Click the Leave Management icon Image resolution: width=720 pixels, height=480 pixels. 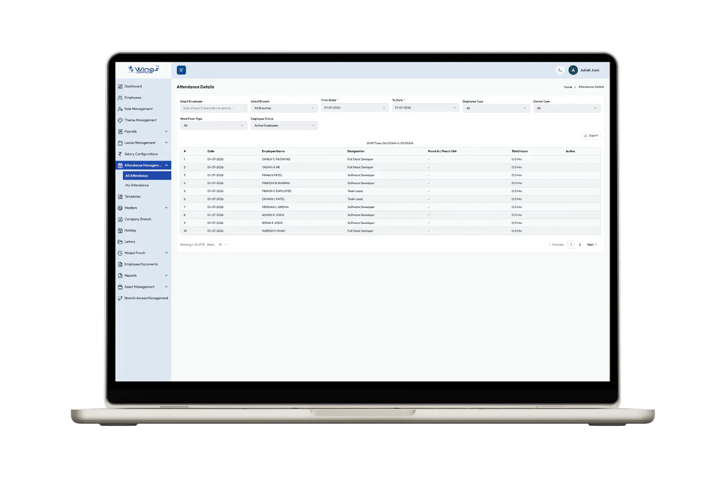click(120, 143)
